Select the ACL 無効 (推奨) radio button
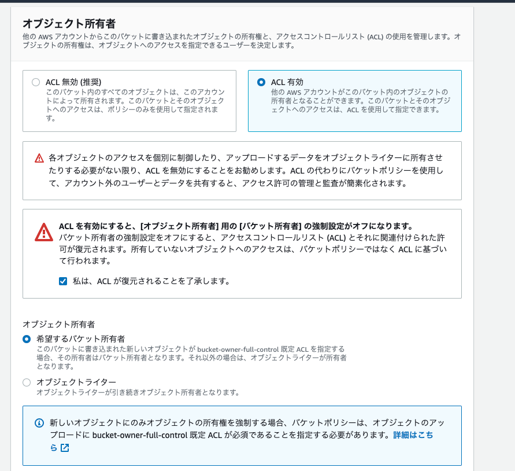The height and width of the screenshot is (471, 515). click(36, 82)
